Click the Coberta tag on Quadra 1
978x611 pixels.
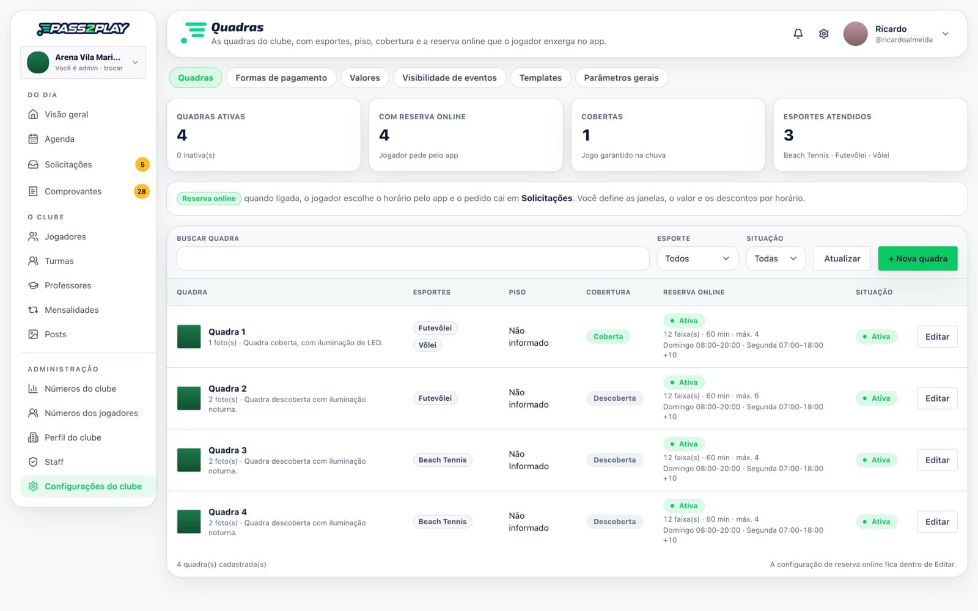coord(608,337)
